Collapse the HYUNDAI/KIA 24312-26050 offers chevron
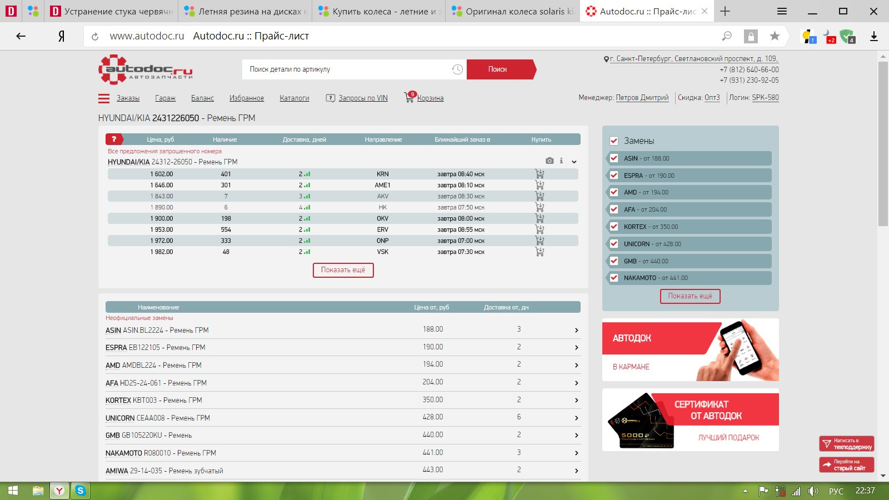Screen dimensions: 889x500 pyautogui.click(x=574, y=162)
